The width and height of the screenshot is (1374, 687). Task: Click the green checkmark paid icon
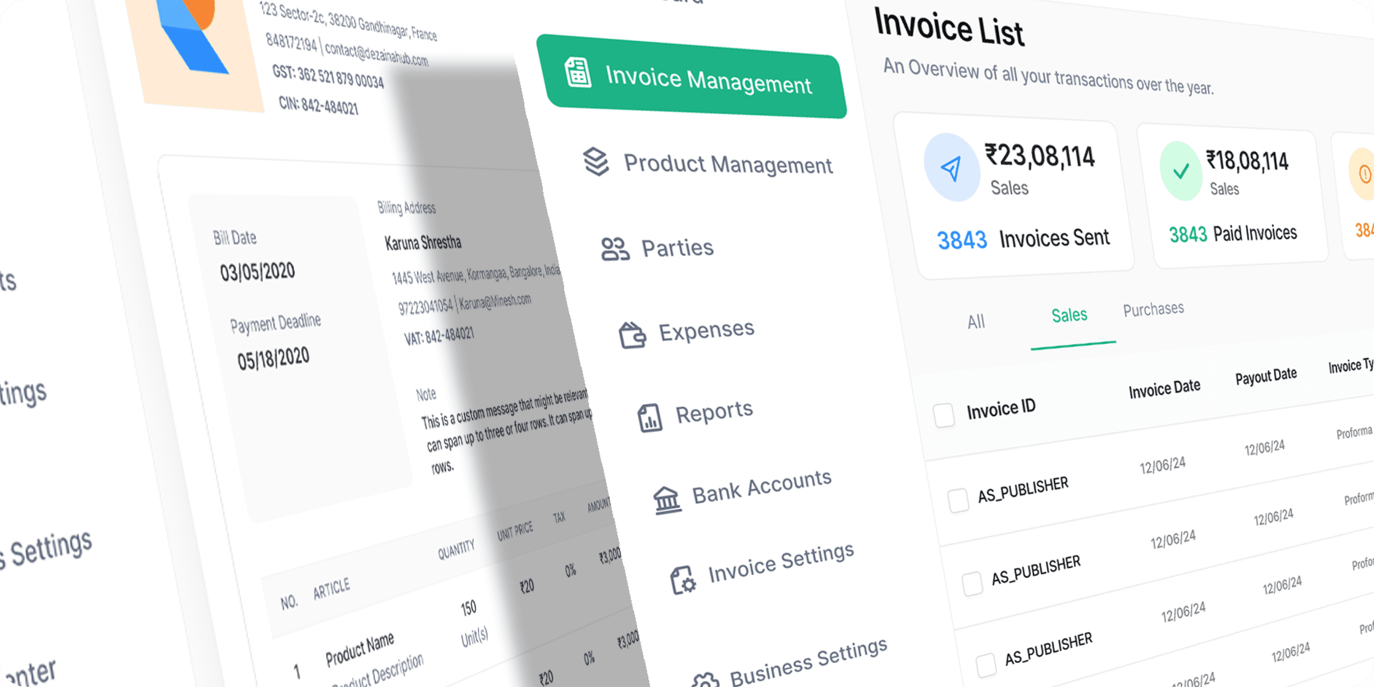pos(1181,171)
